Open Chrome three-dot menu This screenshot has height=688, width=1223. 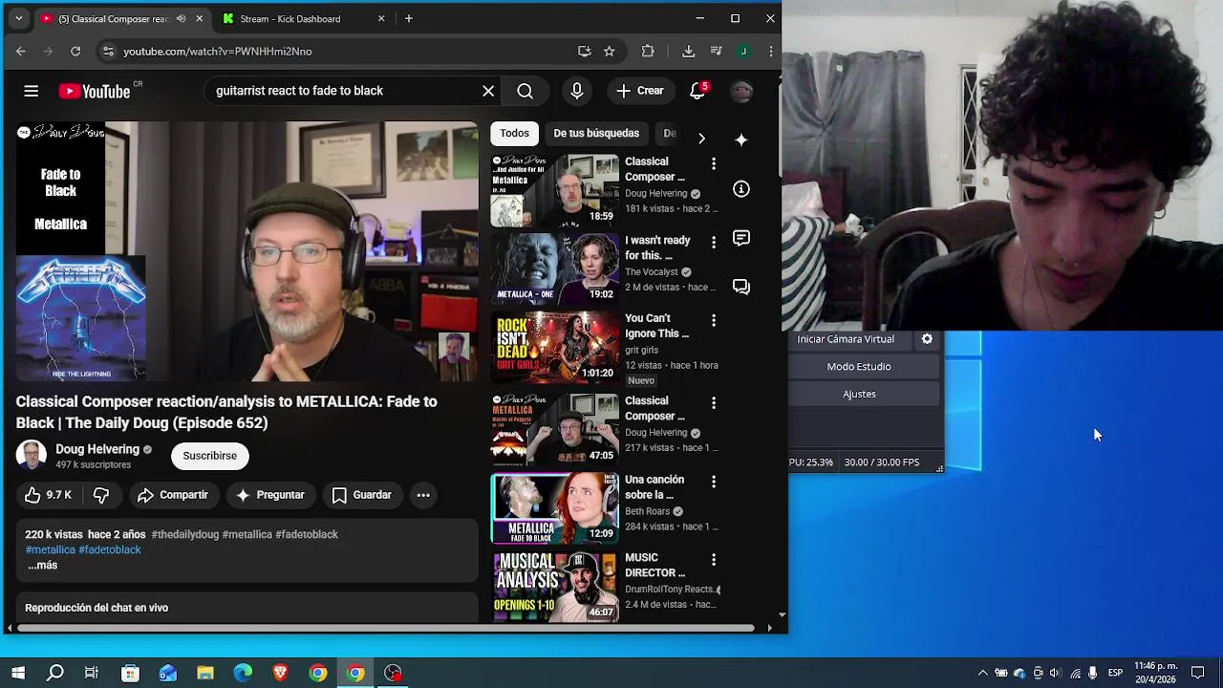pyautogui.click(x=770, y=52)
